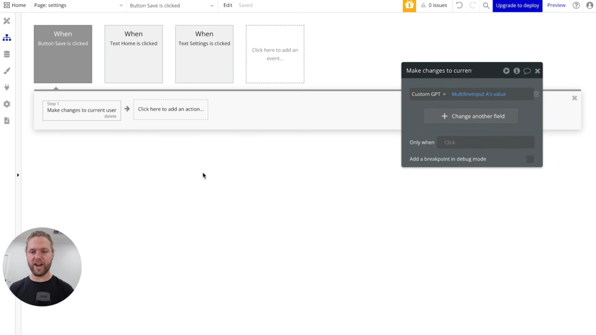Open Preview of the app

[x=556, y=5]
